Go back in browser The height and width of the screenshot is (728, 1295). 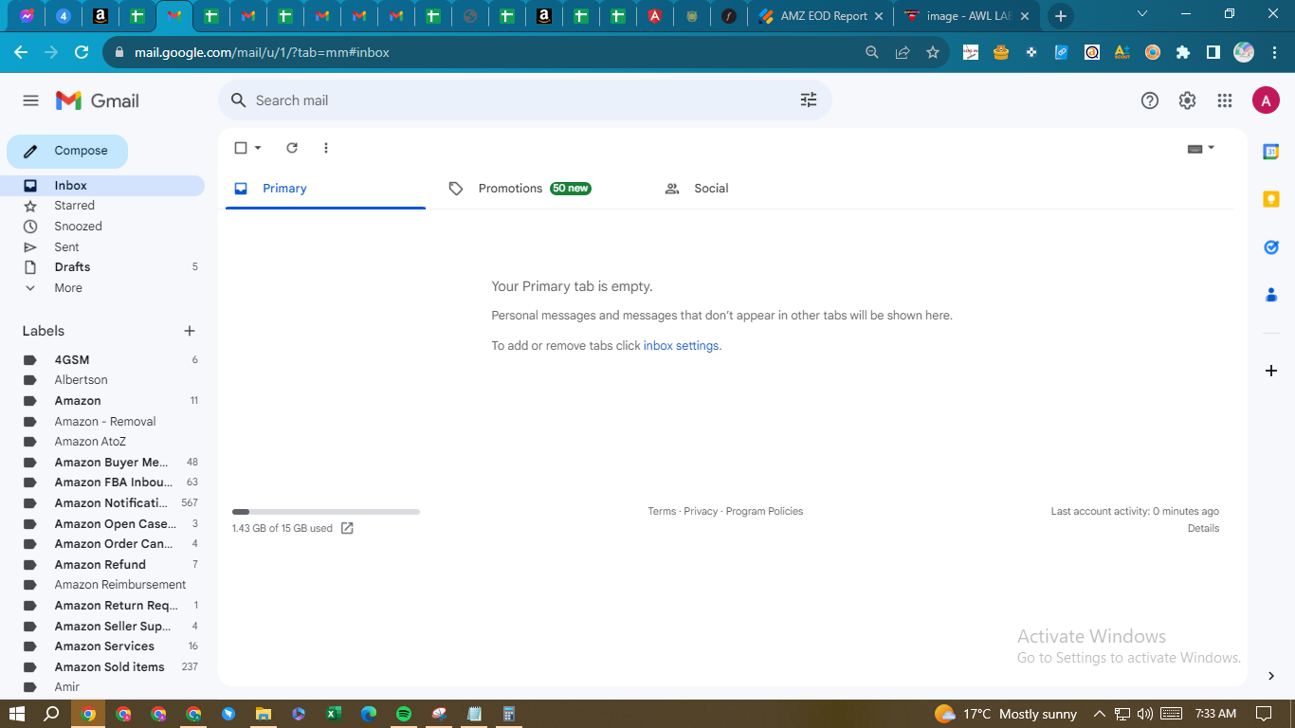click(21, 52)
